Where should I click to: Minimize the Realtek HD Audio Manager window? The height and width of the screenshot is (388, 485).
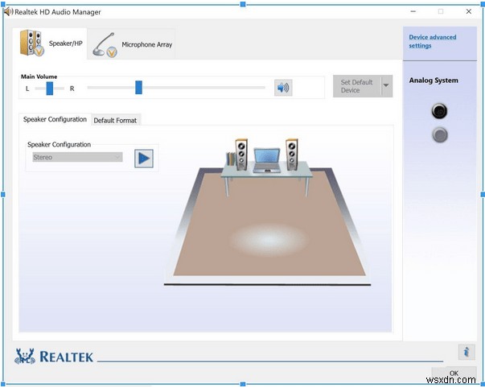(413, 11)
